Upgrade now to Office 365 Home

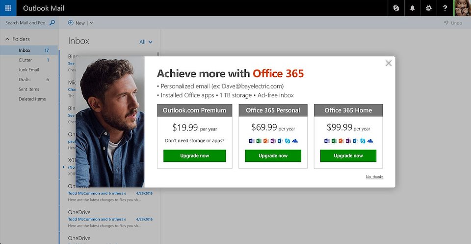click(348, 155)
